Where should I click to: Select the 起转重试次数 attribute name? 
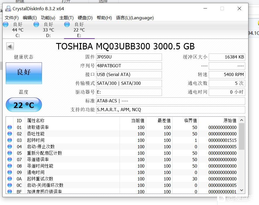[x=40, y=179]
